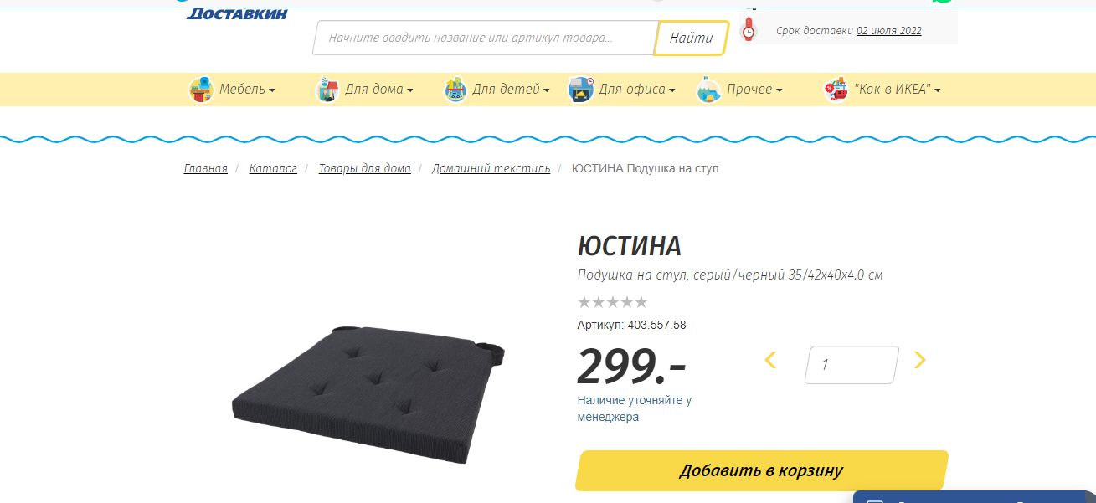Viewport: 1096px width, 503px height.
Task: Expand the Мебель dropdown menu
Action: click(x=248, y=90)
